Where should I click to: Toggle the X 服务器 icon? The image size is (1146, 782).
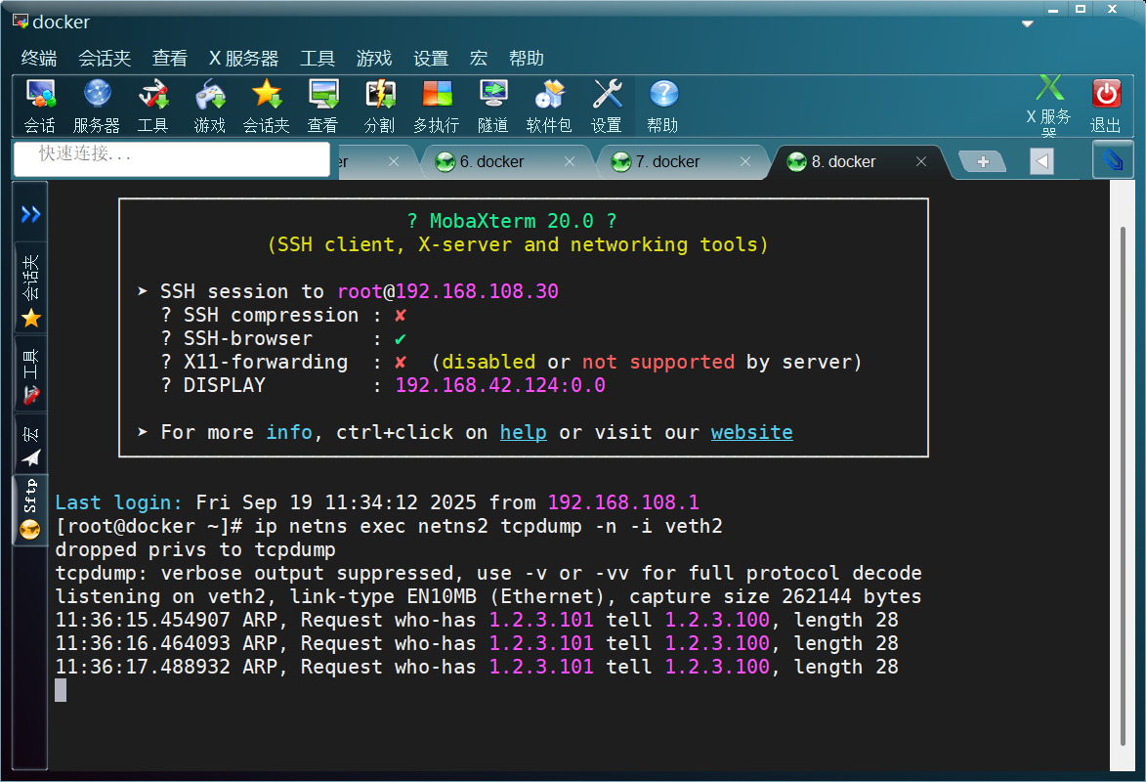tap(1049, 107)
